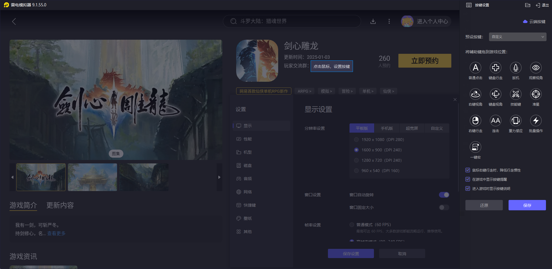Screen dimensions: 552x269
Task: Open the download manager icon
Action: point(373,21)
